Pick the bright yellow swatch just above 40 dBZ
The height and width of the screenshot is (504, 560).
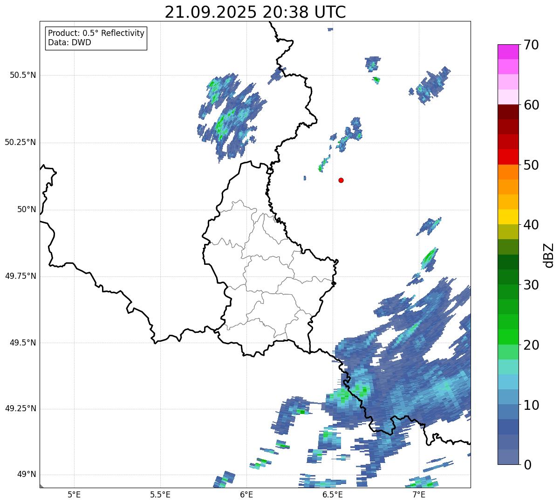pos(508,217)
